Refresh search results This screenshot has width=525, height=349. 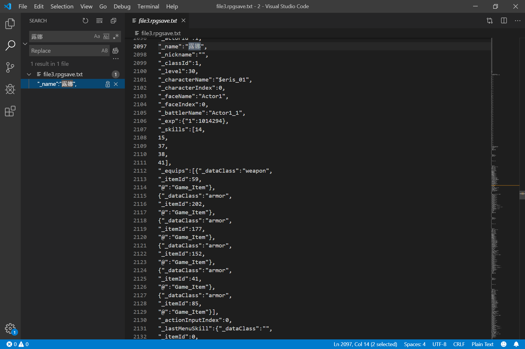[85, 21]
